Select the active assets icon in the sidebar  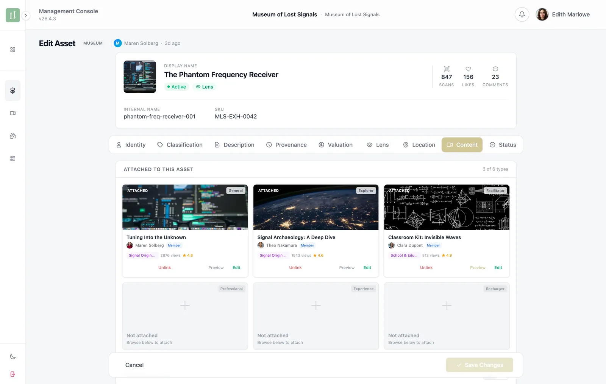coord(12,91)
